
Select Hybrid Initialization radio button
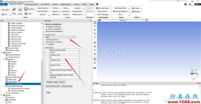tap(47, 29)
